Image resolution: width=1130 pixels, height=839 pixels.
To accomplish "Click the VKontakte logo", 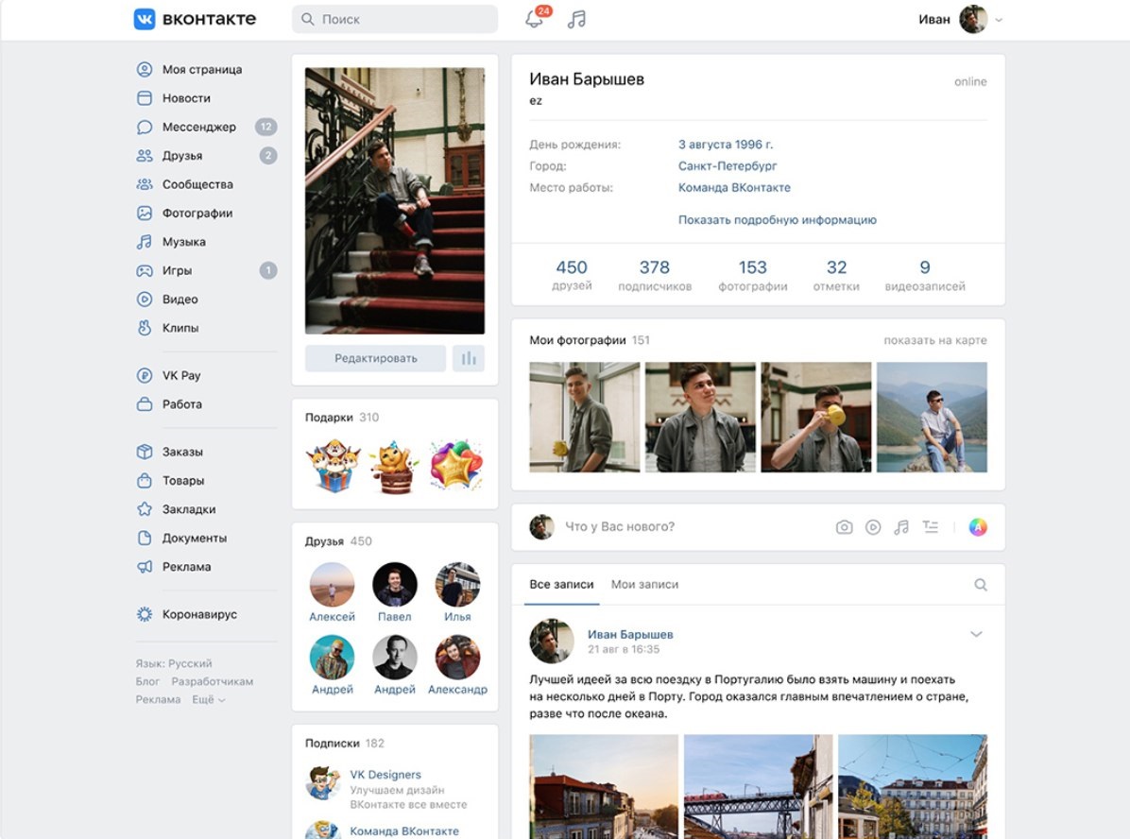I will (x=195, y=19).
